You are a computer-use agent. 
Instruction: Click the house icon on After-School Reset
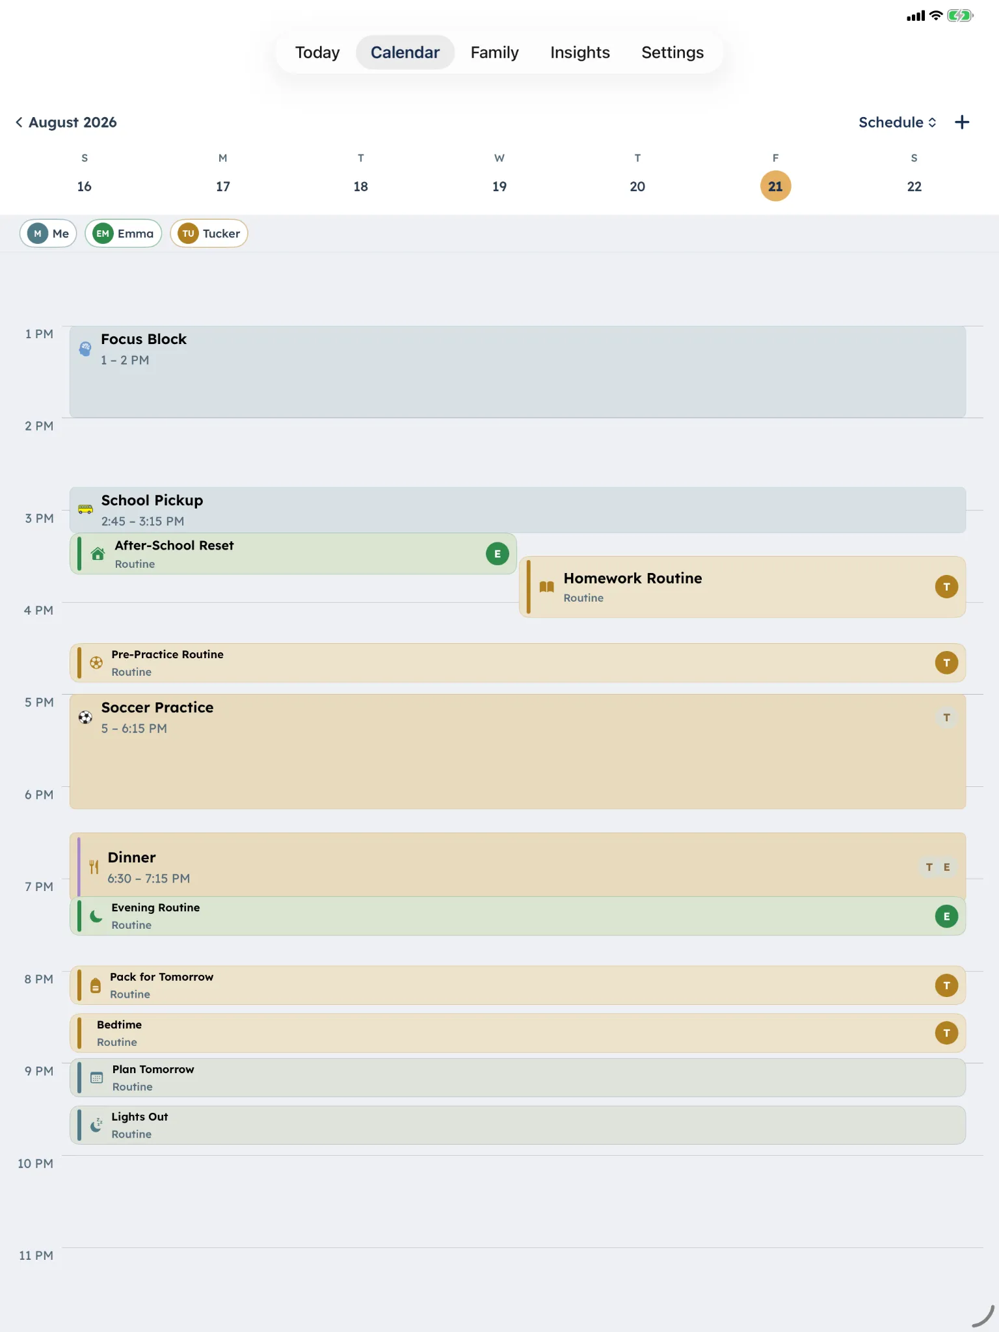[98, 554]
